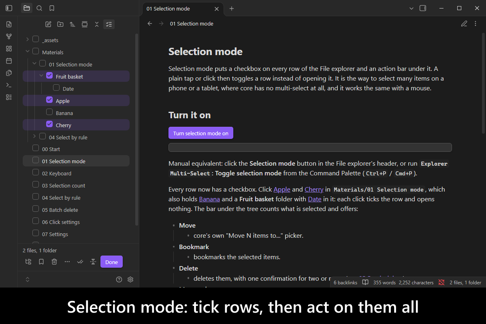Insert template using ribbon copy icon
Viewport: 486px width, 324px height.
click(x=9, y=73)
